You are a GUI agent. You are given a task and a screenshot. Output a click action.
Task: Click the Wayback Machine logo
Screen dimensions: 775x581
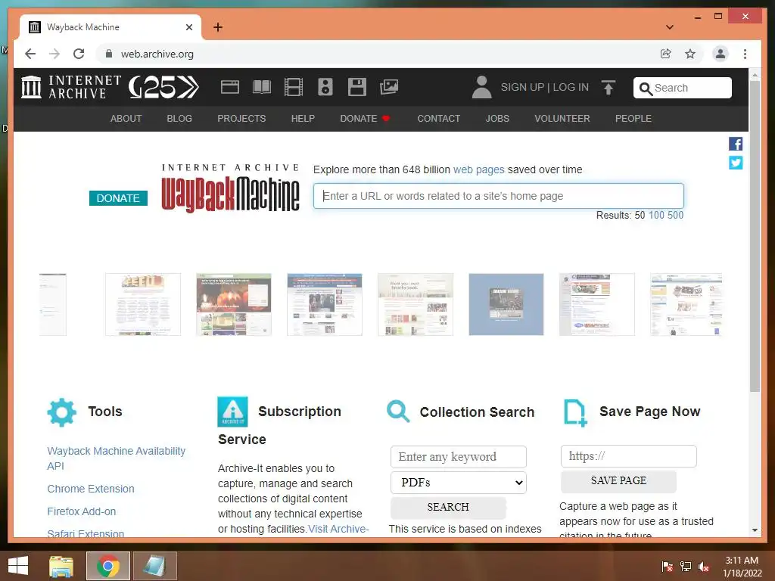[230, 188]
